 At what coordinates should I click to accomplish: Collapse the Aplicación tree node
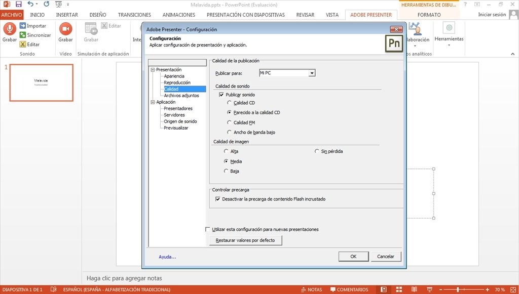click(153, 102)
